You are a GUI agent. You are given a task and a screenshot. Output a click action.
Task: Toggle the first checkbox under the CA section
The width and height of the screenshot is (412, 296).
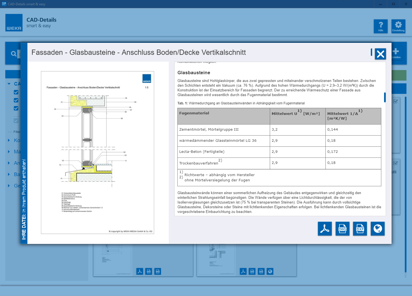16,92
